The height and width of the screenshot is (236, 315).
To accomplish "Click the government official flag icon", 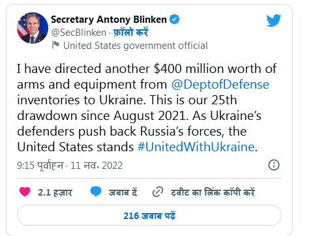I will (55, 45).
